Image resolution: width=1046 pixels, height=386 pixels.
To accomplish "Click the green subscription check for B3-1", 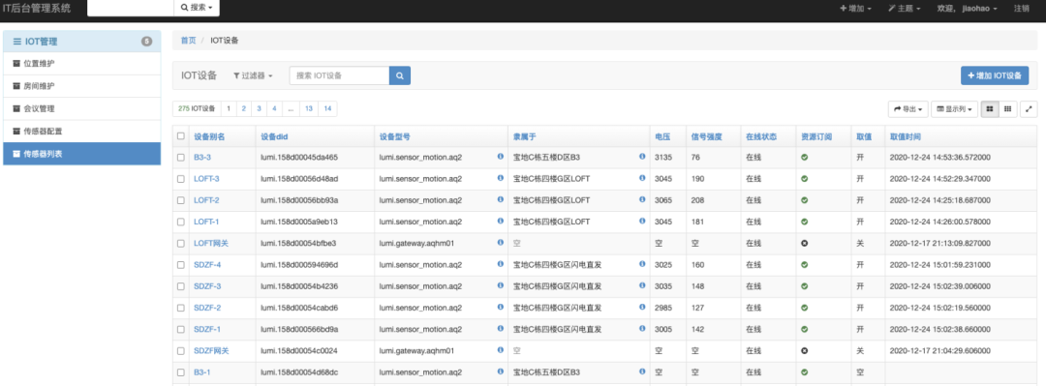I will point(805,372).
